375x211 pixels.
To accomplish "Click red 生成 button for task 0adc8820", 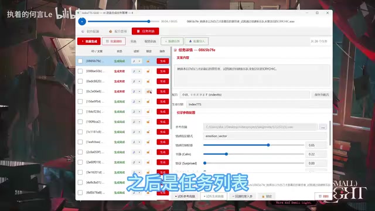I will [163, 81].
